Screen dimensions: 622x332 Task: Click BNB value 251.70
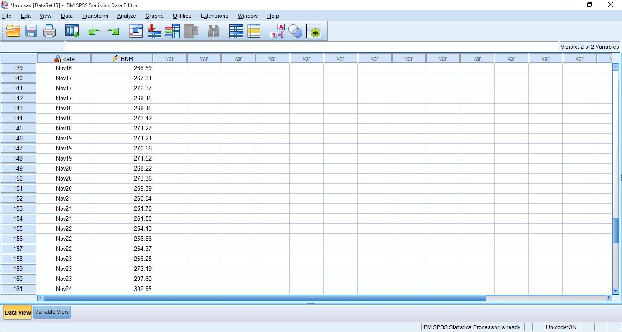pyautogui.click(x=122, y=208)
